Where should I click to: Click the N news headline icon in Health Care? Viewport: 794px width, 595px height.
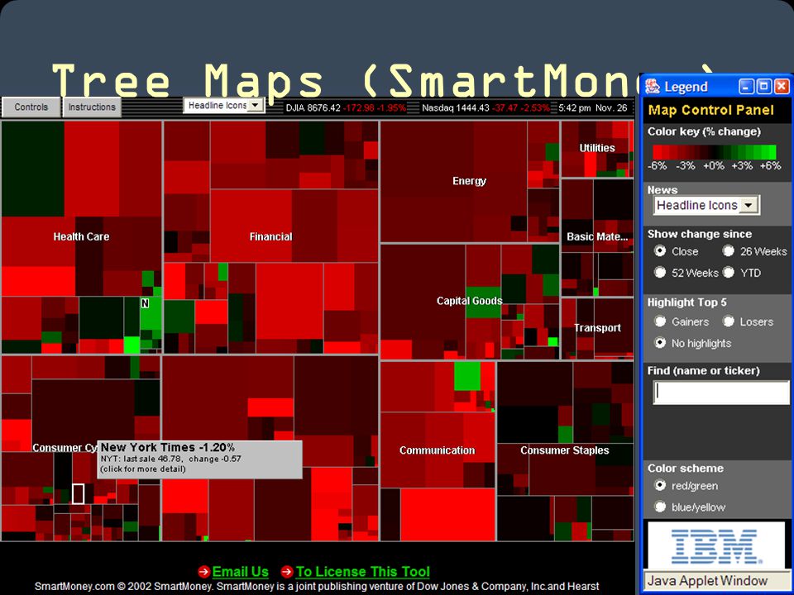click(145, 303)
